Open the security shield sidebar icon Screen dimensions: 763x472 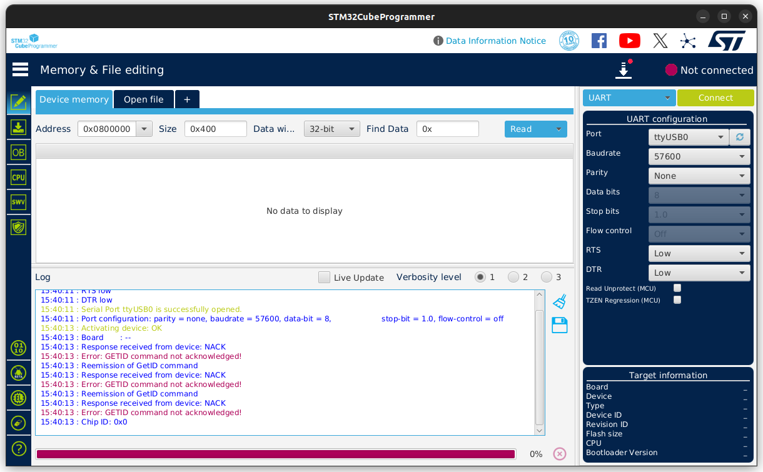(x=19, y=227)
